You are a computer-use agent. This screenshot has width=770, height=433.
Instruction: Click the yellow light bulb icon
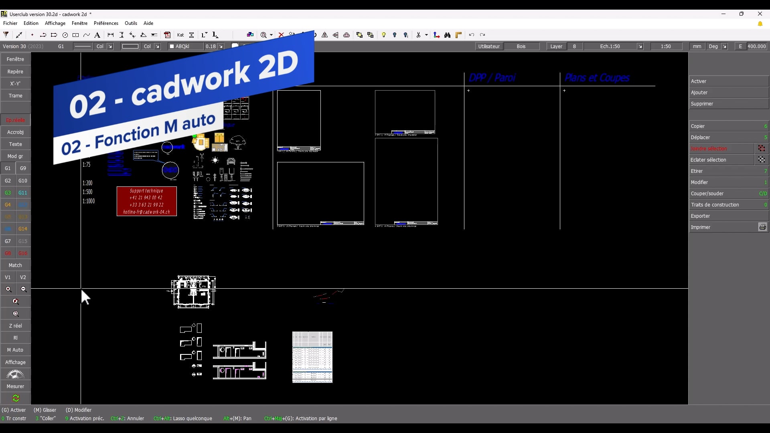tap(384, 35)
